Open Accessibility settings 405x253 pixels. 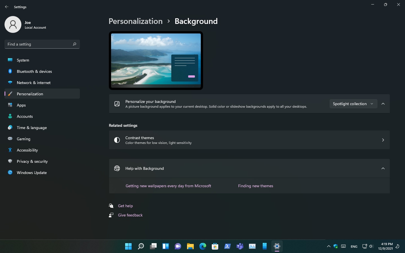(x=27, y=150)
